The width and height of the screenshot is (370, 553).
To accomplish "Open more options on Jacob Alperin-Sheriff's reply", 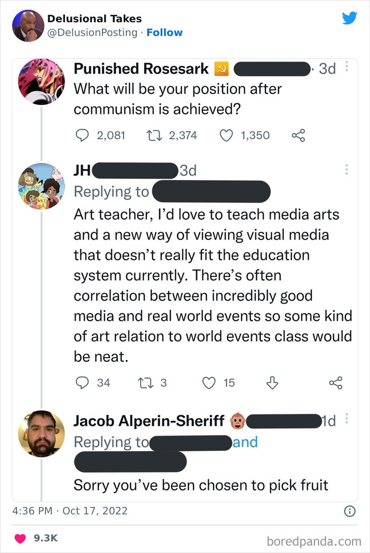I will (347, 418).
